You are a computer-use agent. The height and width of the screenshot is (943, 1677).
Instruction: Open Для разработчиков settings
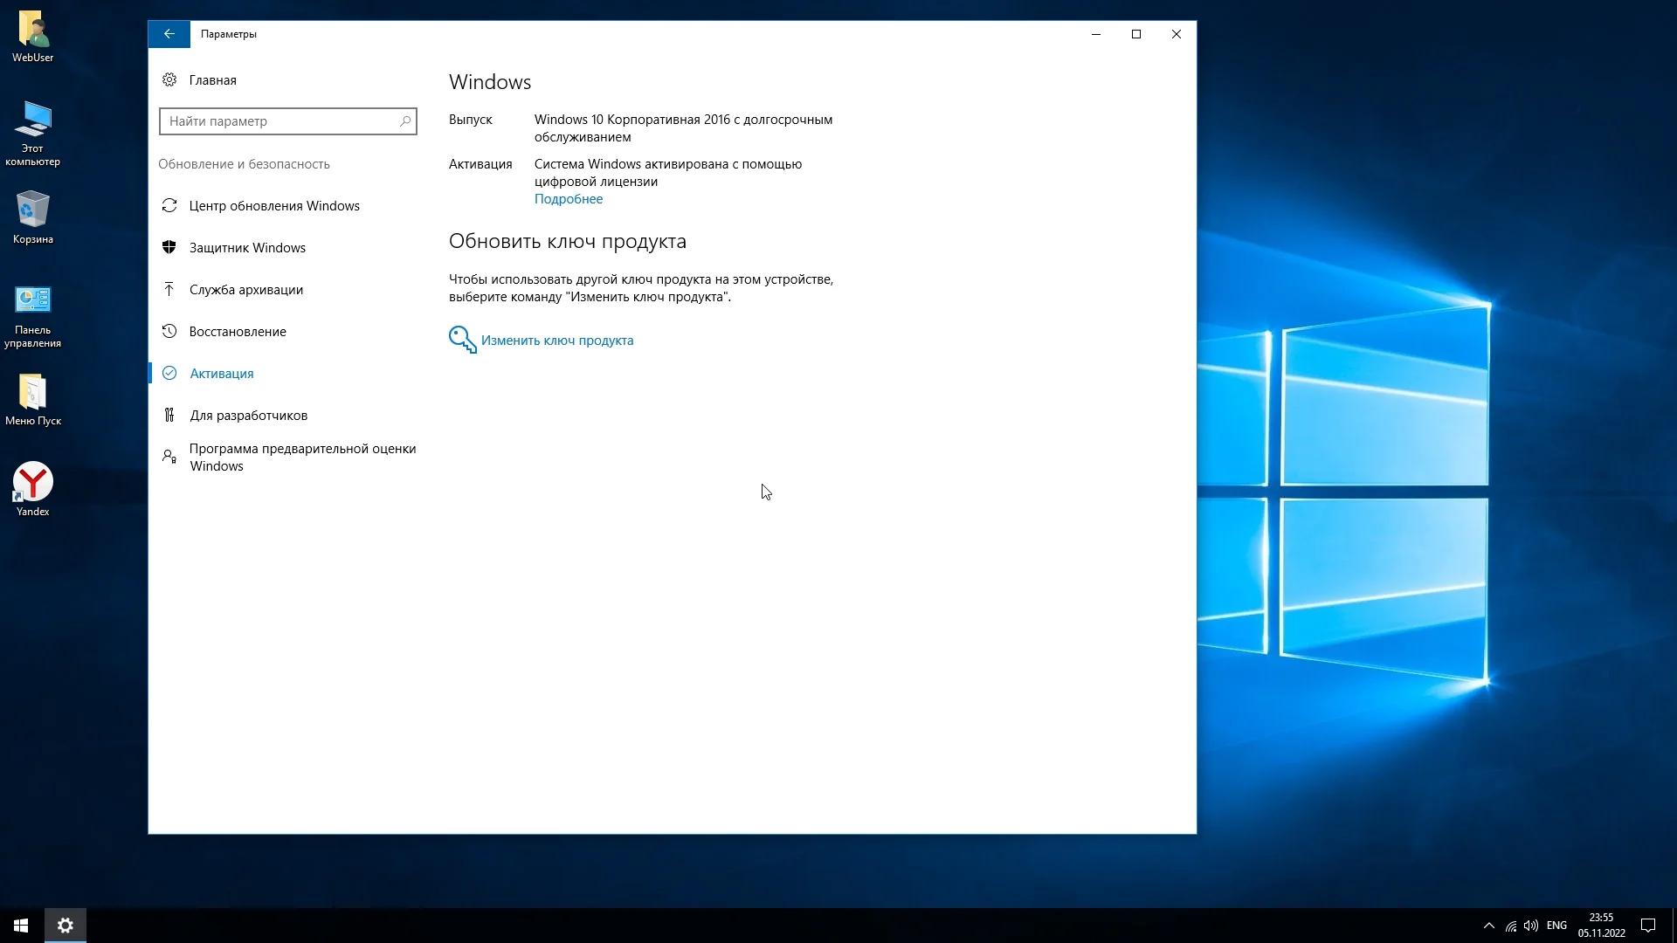249,416
